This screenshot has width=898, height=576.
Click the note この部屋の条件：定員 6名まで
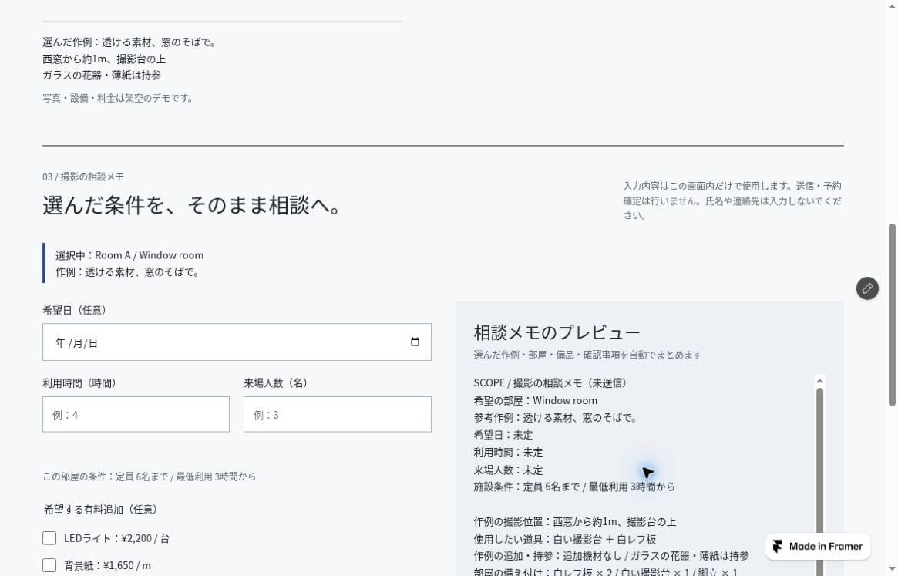point(149,477)
